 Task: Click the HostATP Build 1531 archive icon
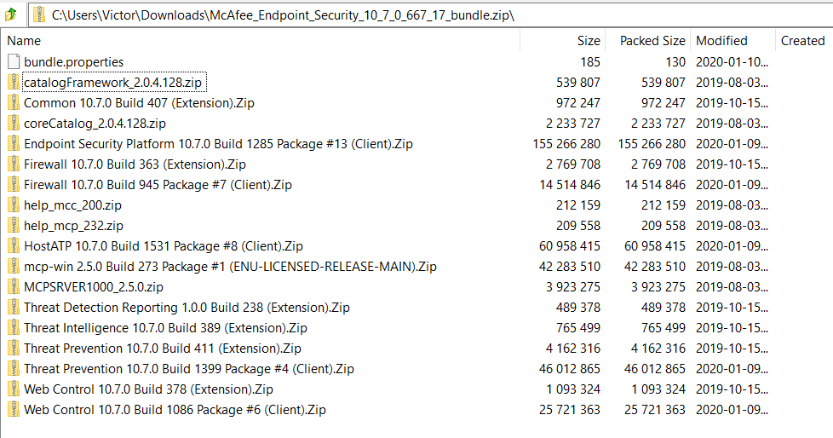pyautogui.click(x=13, y=245)
